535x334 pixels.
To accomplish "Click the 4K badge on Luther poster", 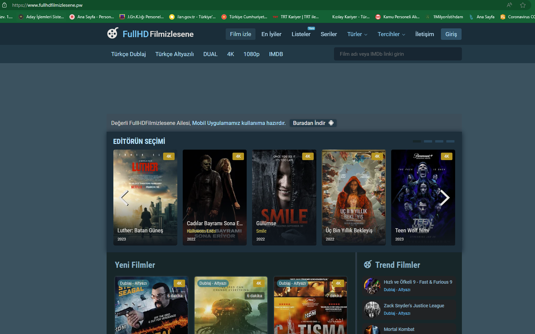I will (169, 156).
